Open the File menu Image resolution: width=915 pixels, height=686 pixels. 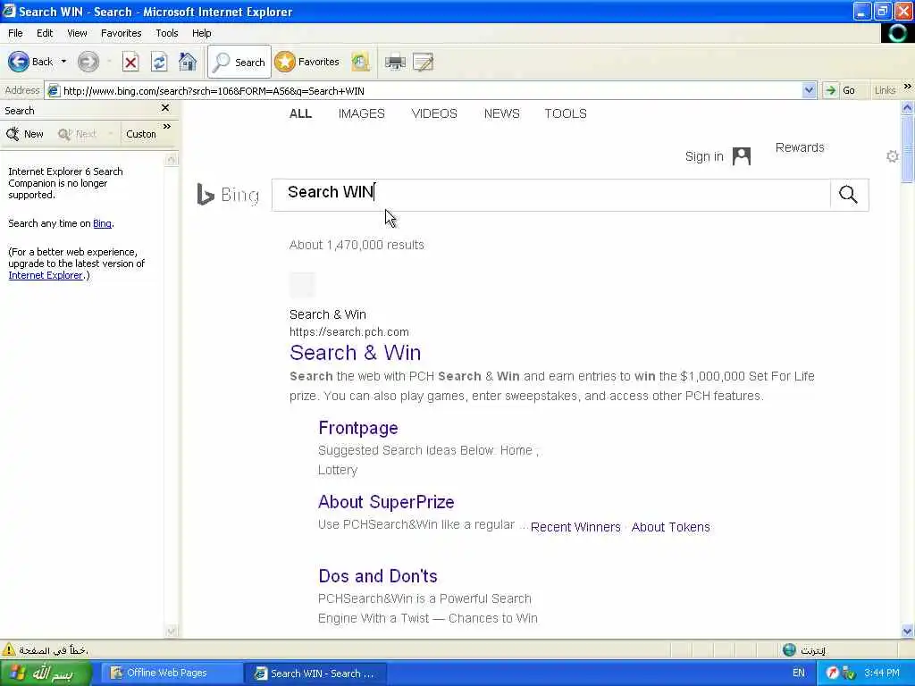pyautogui.click(x=15, y=33)
